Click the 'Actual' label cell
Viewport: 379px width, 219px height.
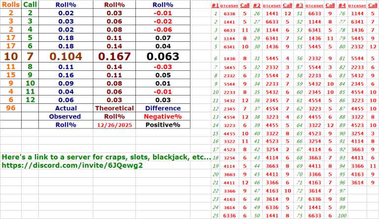pyautogui.click(x=65, y=108)
